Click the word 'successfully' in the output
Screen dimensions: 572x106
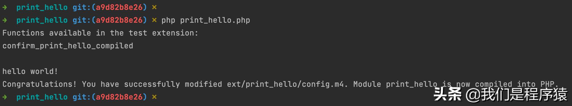click(x=152, y=84)
